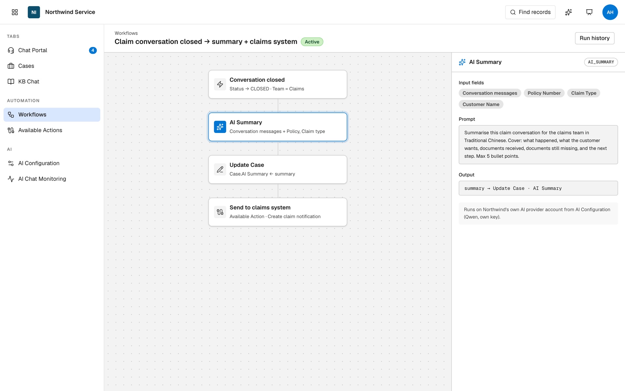Select the Update Case workflow node
625x391 pixels.
click(278, 169)
